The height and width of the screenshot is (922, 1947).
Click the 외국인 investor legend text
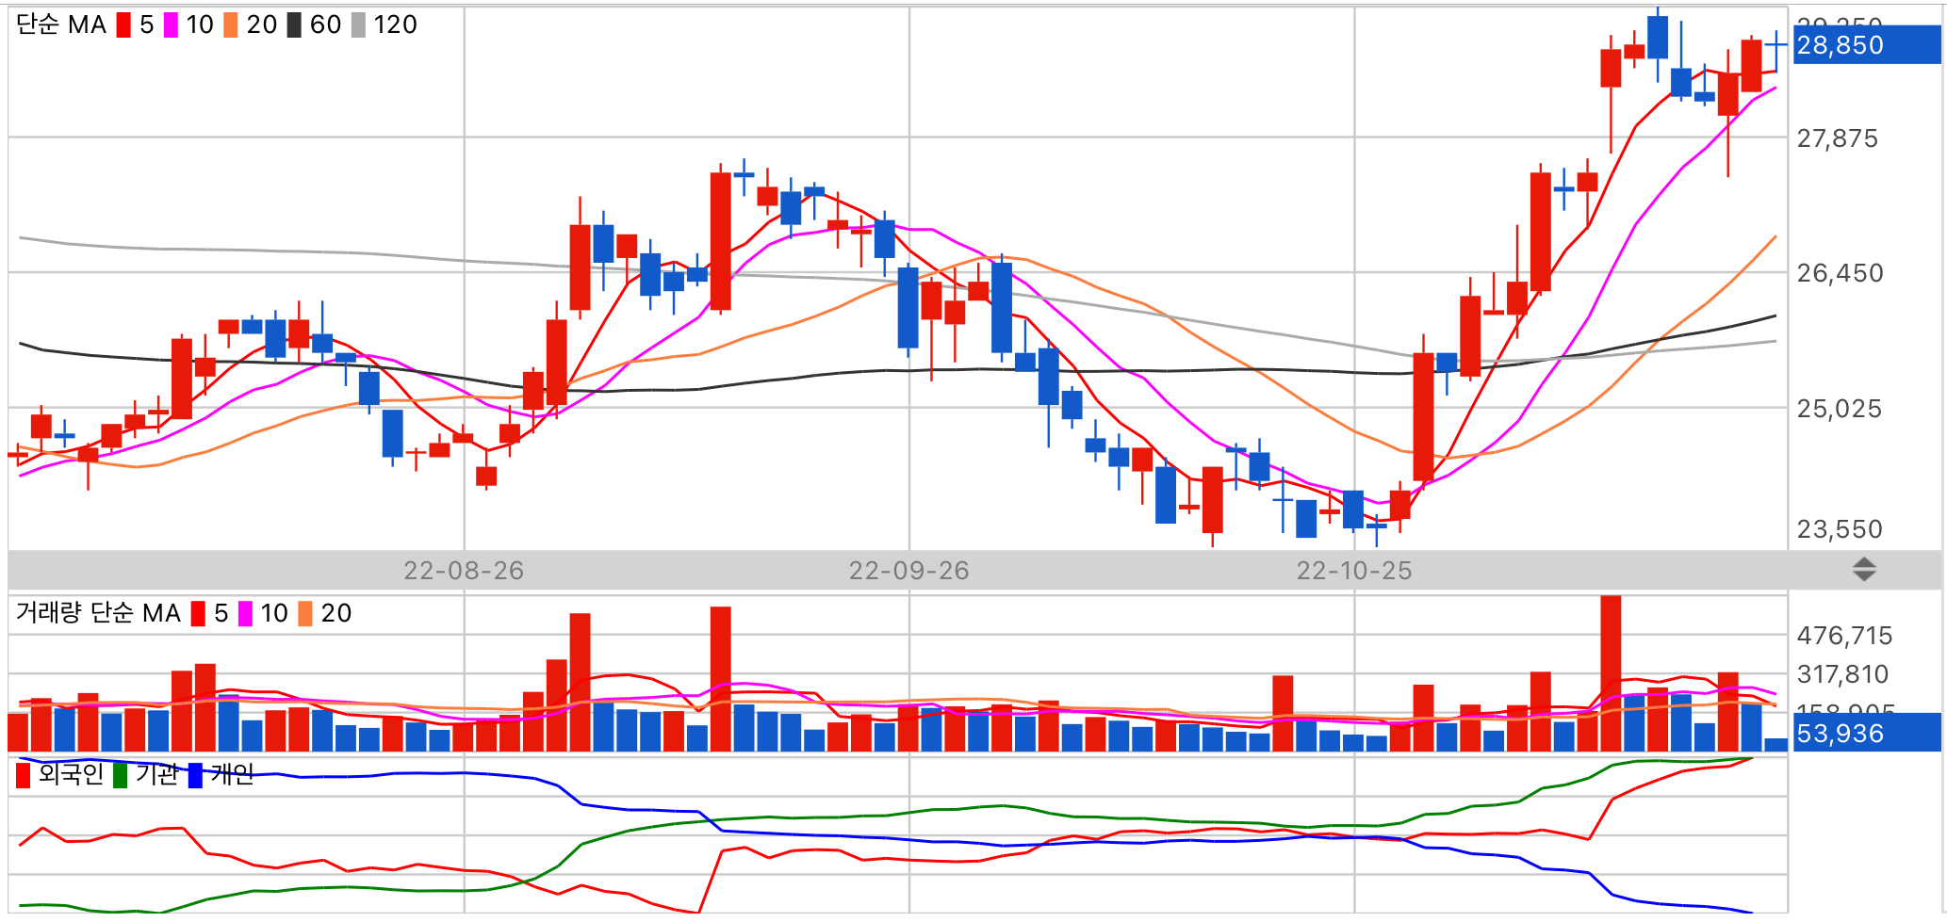tap(71, 774)
